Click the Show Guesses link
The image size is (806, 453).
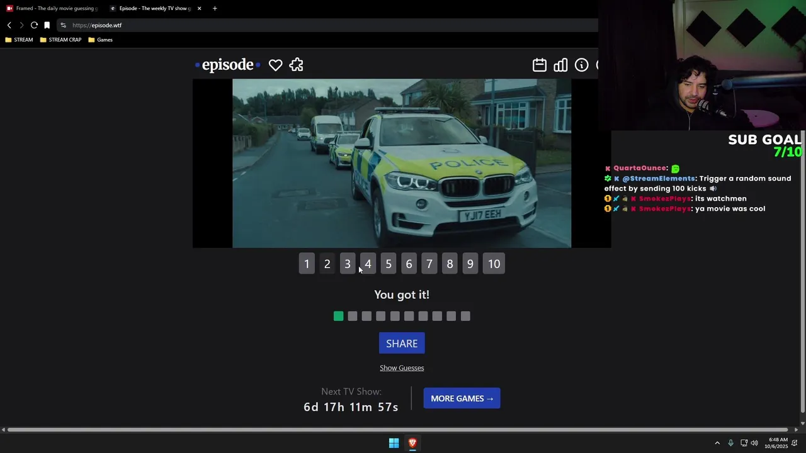(x=402, y=368)
